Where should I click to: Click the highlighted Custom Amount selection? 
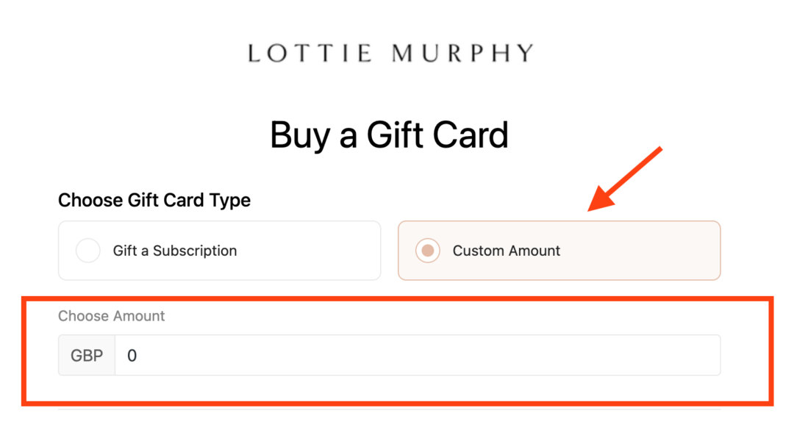(x=559, y=251)
